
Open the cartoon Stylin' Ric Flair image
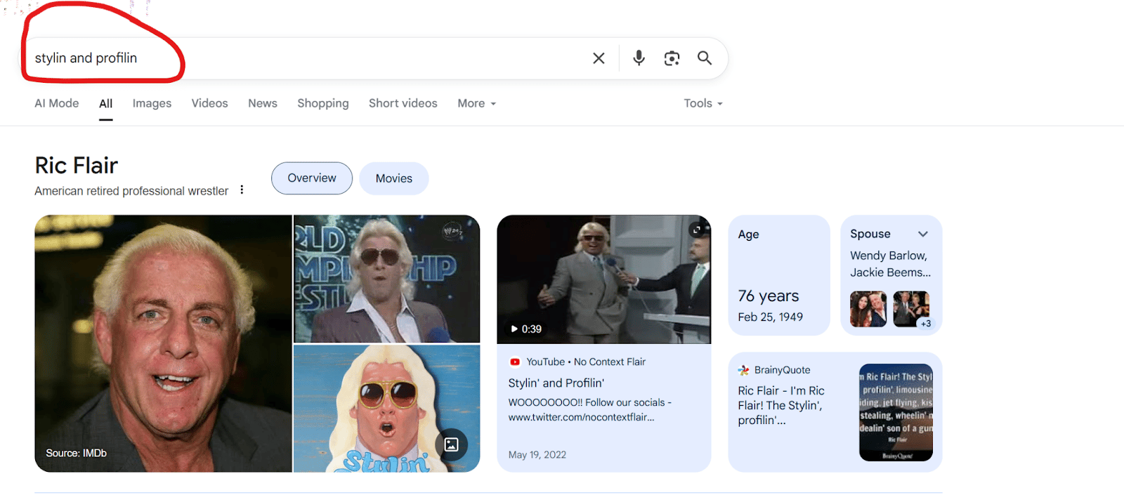pyautogui.click(x=386, y=408)
